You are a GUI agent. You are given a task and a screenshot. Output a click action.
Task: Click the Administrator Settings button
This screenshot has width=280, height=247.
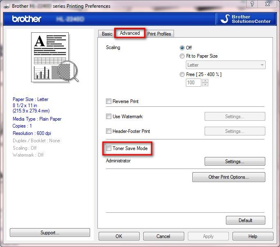click(235, 162)
